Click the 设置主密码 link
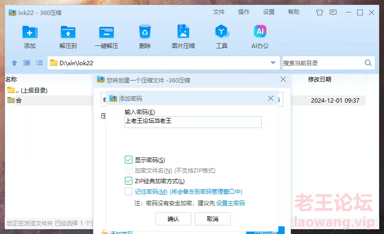The width and height of the screenshot is (384, 234). pos(230,203)
